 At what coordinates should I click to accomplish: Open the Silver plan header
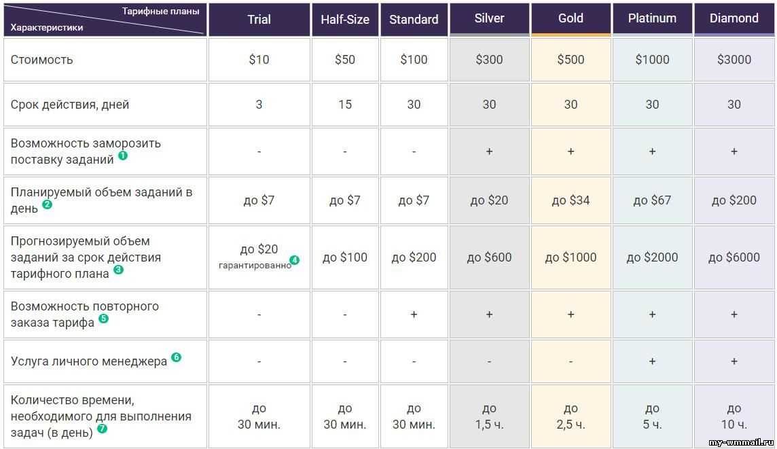[489, 18]
